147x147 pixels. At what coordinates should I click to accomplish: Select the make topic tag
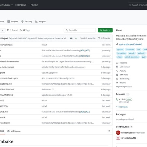(120, 57)
